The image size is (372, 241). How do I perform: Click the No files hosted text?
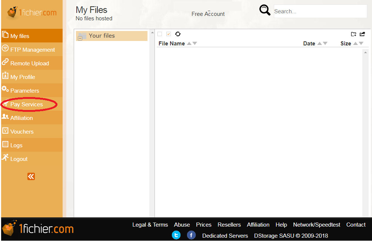tap(94, 18)
